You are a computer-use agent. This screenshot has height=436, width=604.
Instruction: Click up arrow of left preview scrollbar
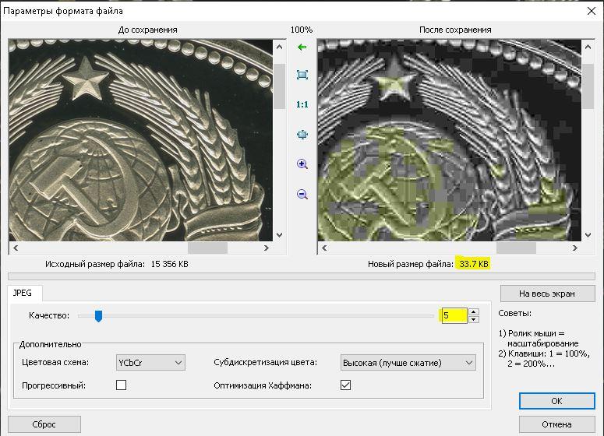280,47
